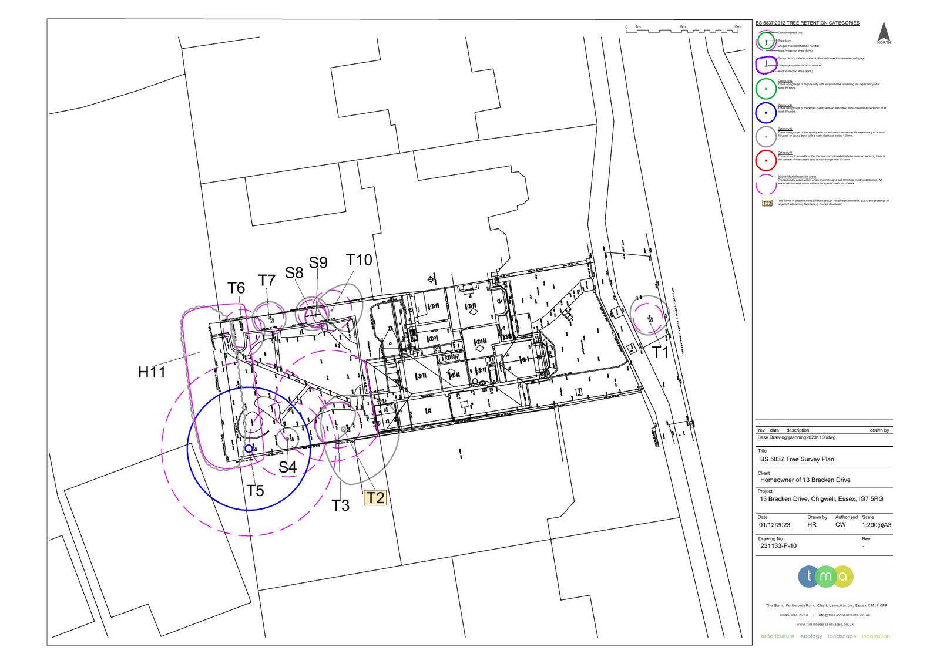This screenshot has width=940, height=664.
Task: Click the T5 tree label
Action: pos(255,491)
